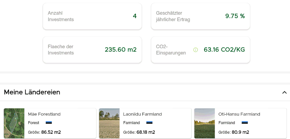This screenshot has height=139, width=290.
Task: Click the 63.16 CO2/KG savings value
Action: (224, 50)
